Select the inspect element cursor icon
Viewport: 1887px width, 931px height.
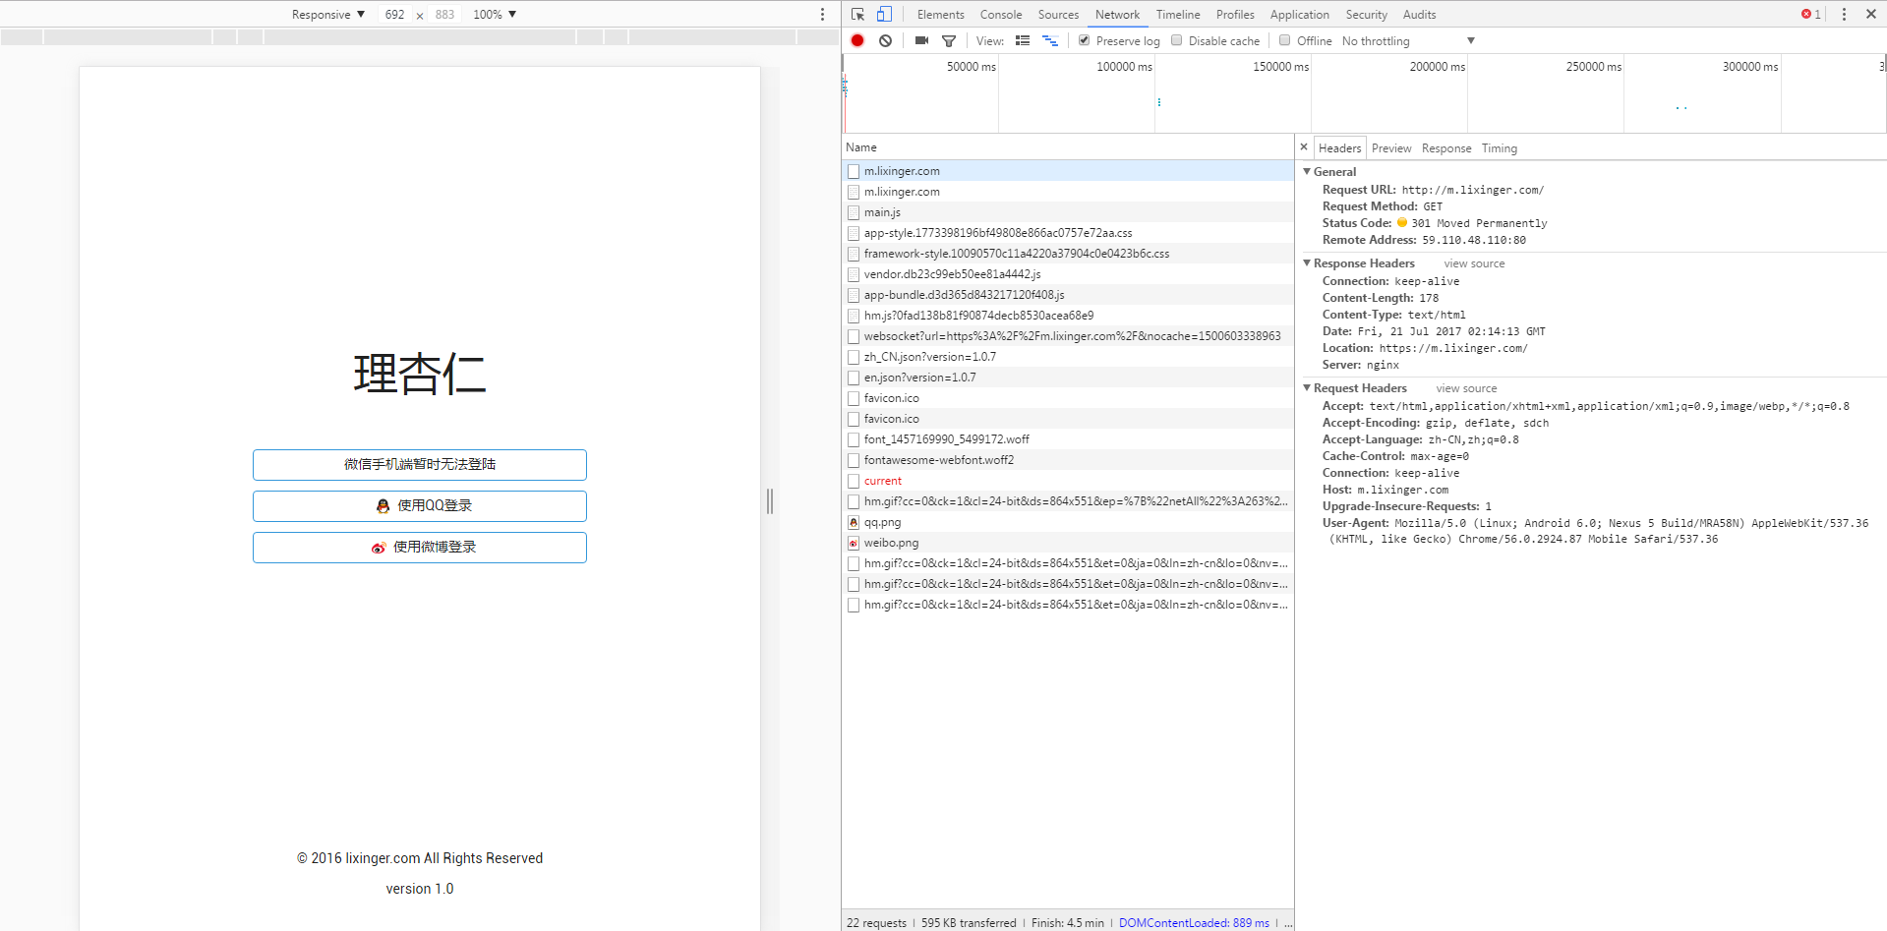point(858,14)
